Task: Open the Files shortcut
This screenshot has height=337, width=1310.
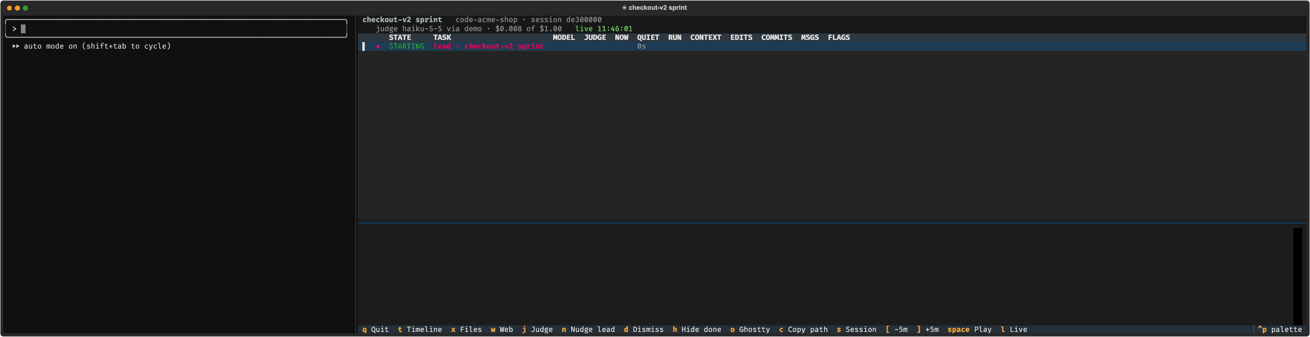Action: [466, 329]
